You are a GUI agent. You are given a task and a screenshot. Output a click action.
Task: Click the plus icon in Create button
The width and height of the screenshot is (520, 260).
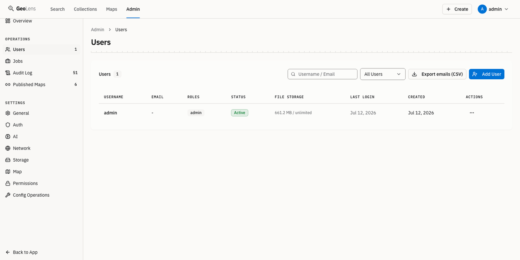448,9
